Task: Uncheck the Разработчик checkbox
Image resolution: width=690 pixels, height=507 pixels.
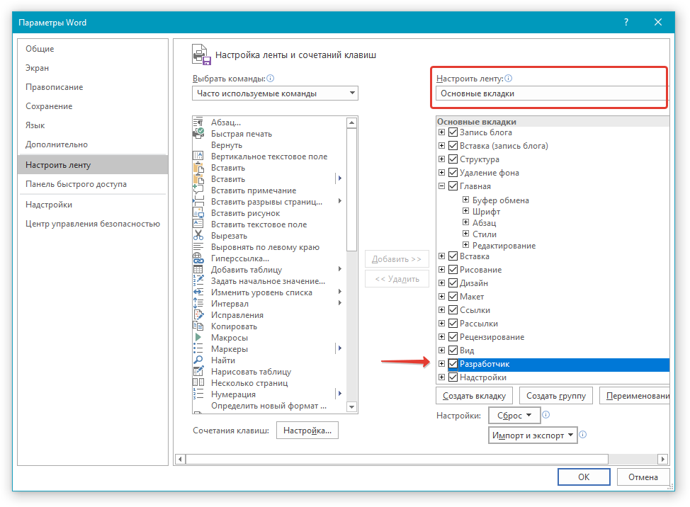Action: click(x=453, y=365)
